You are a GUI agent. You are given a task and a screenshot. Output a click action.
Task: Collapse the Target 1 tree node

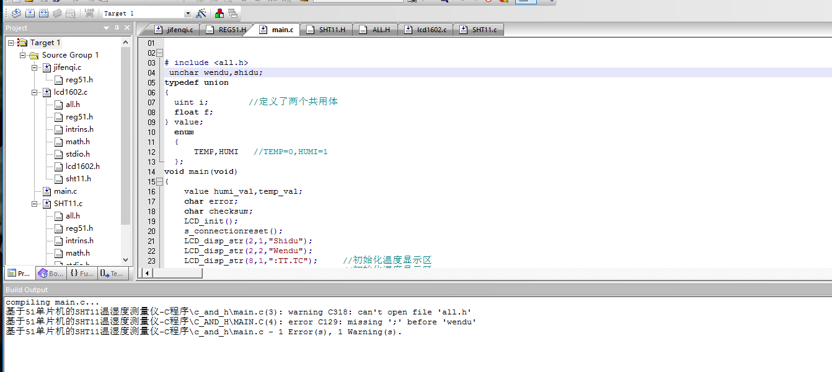coord(11,43)
